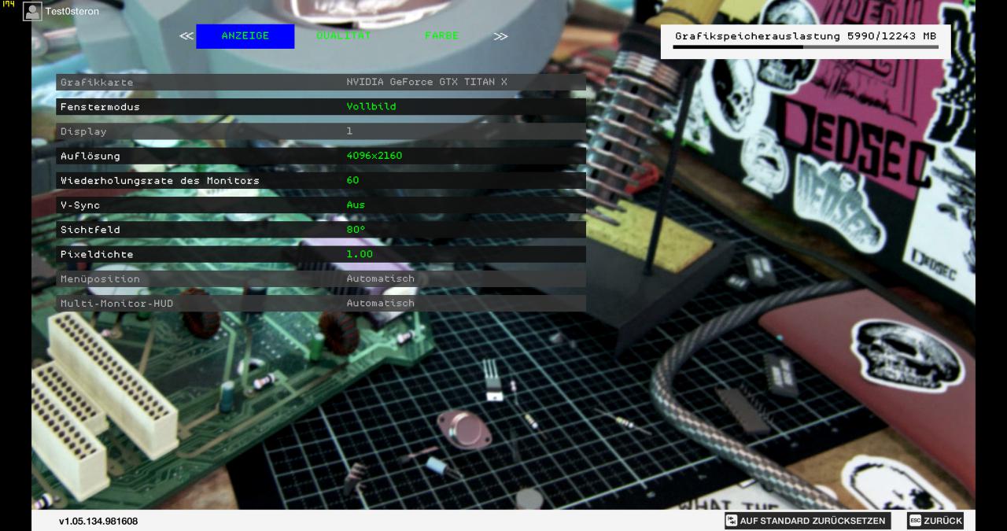Click Multi-Monitor-HUD value Automatisch
Screen dimensions: 1007x531
[x=380, y=303]
